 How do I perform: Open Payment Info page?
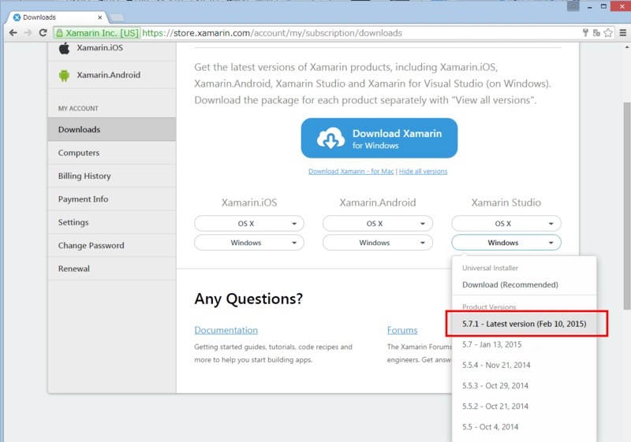[112, 199]
